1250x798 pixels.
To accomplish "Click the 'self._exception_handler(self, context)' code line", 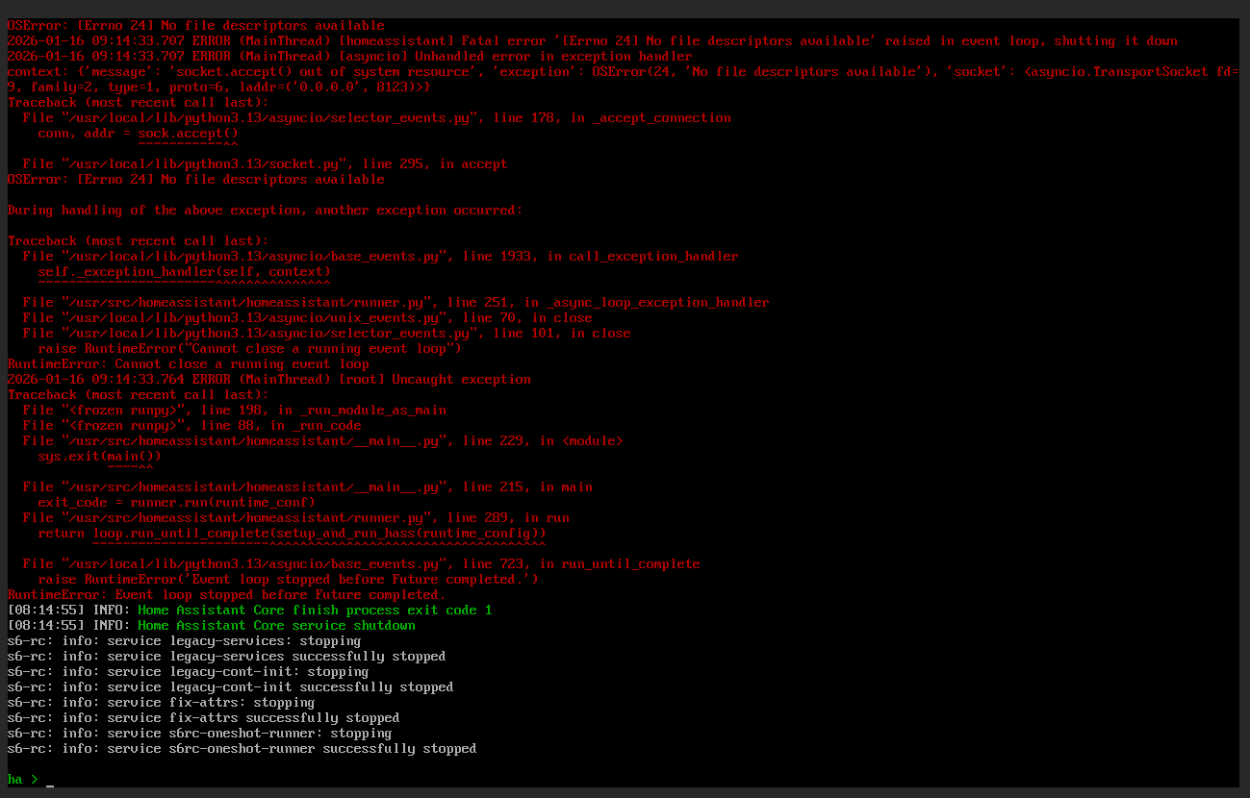I will 184,272.
